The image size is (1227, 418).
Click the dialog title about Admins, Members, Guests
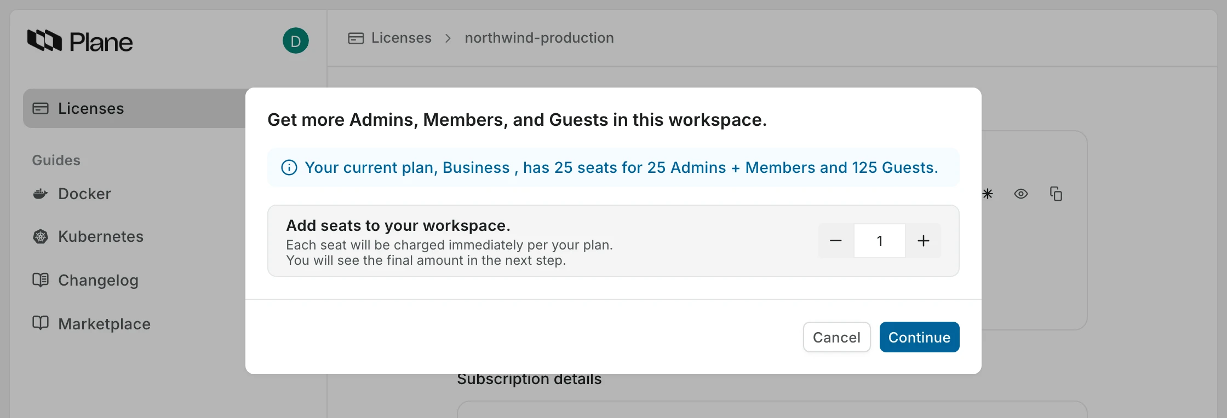pyautogui.click(x=517, y=120)
